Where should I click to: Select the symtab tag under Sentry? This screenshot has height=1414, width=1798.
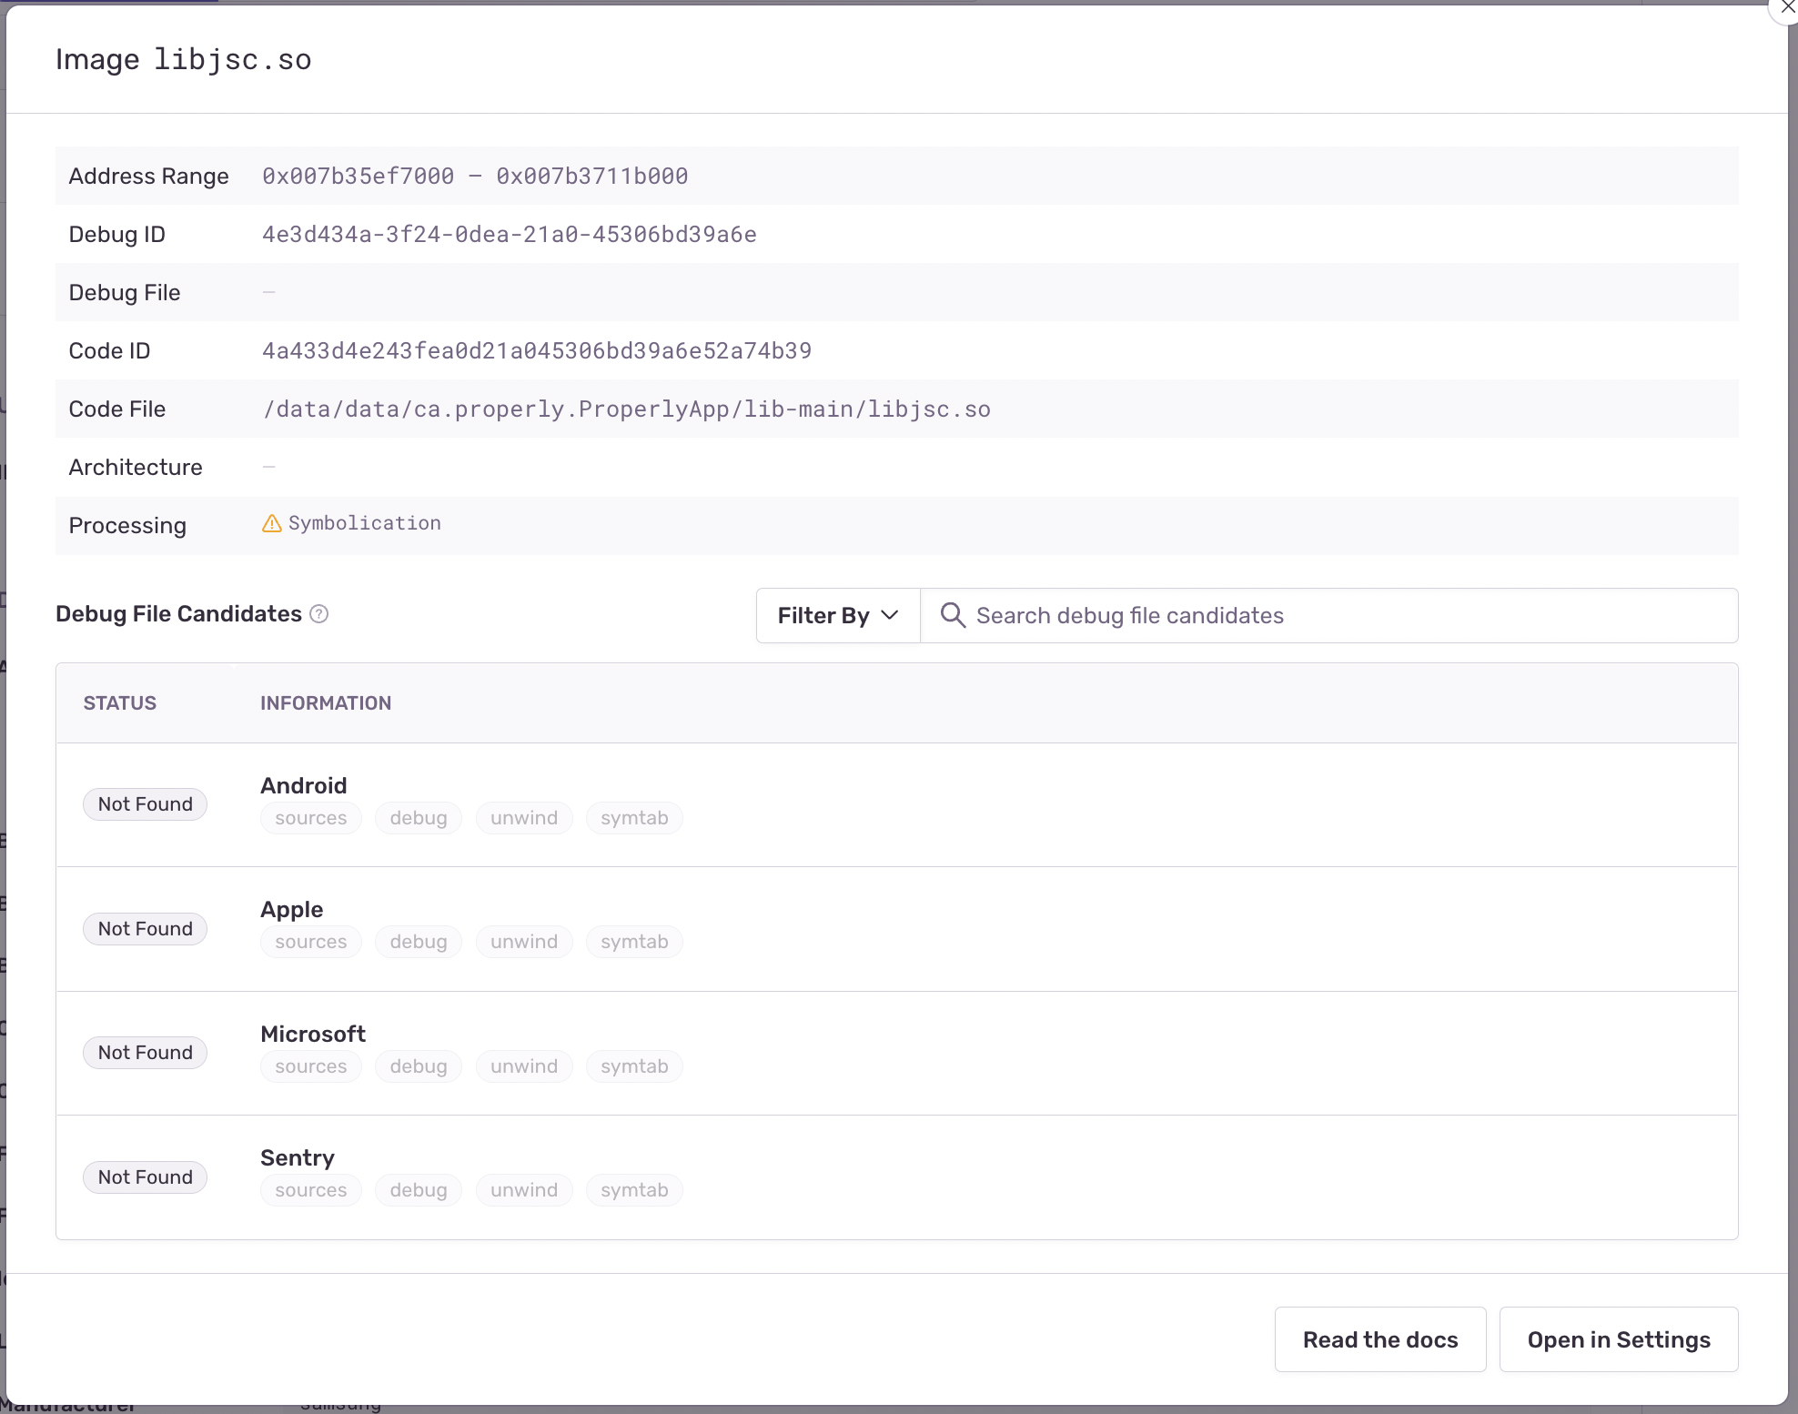point(633,1189)
